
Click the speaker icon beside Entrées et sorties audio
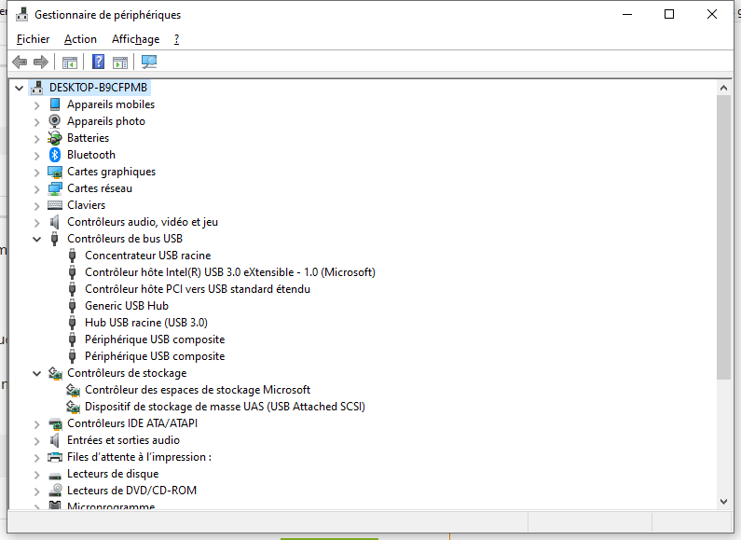pyautogui.click(x=55, y=440)
